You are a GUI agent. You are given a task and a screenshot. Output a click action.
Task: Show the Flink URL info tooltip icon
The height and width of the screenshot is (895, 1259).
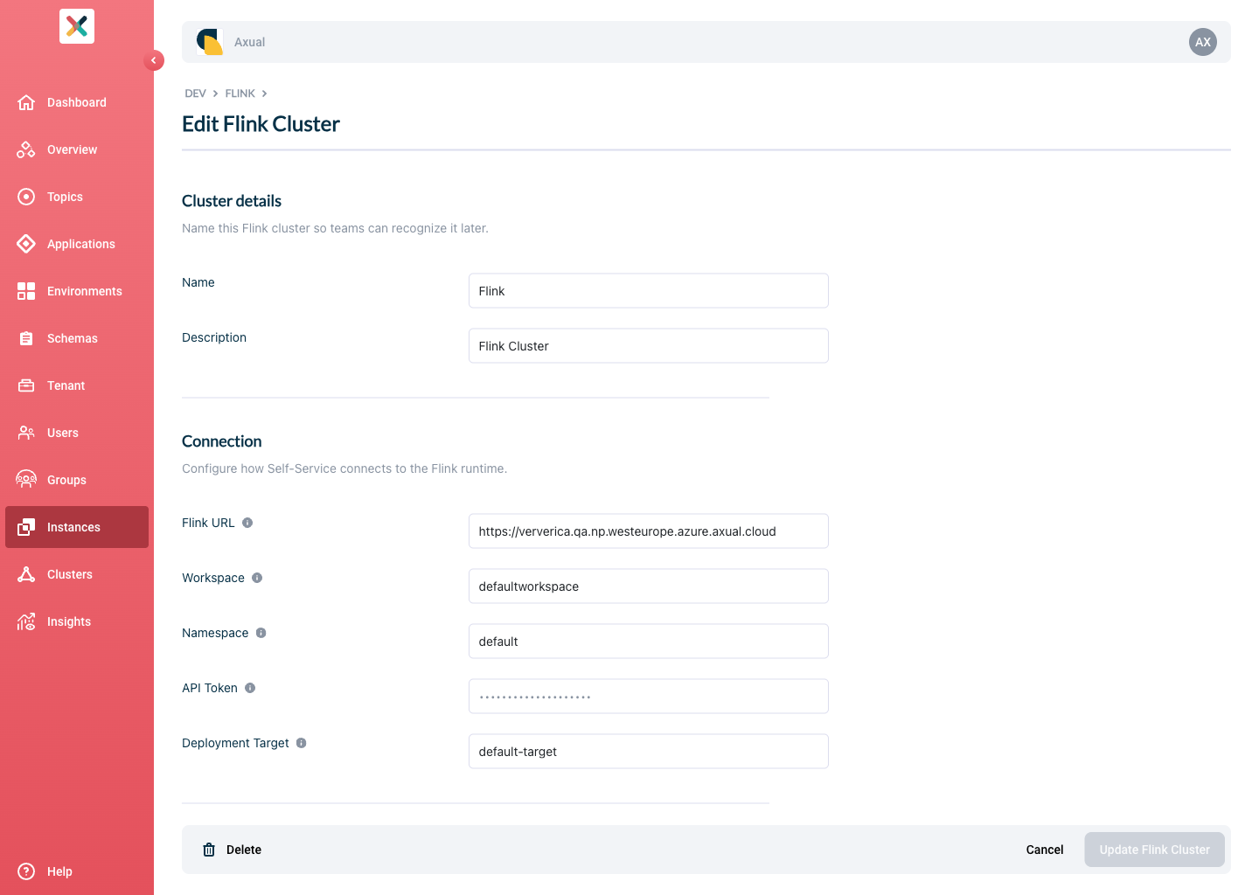247,523
